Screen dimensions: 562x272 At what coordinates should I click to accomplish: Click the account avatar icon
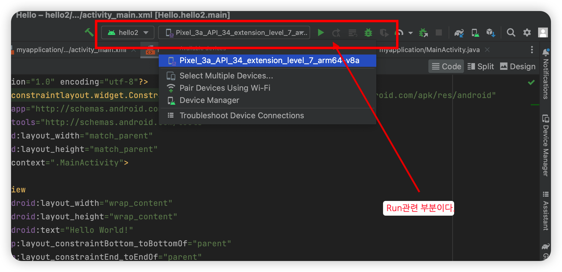543,32
